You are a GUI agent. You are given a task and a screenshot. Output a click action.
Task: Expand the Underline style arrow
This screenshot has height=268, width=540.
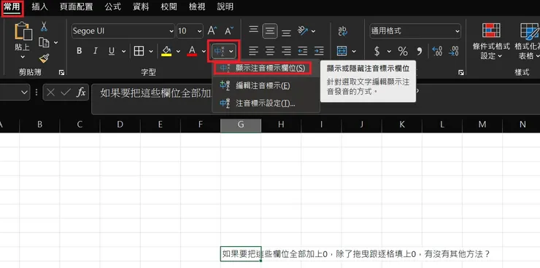[123, 52]
